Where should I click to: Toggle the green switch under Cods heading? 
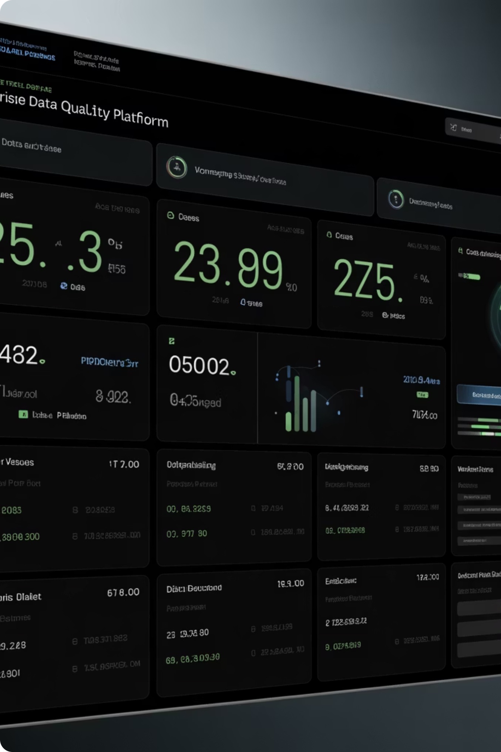(x=470, y=276)
